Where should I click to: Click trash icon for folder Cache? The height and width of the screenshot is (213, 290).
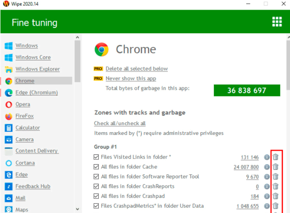point(275,167)
